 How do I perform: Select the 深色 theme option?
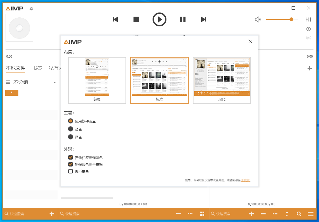pos(75,137)
